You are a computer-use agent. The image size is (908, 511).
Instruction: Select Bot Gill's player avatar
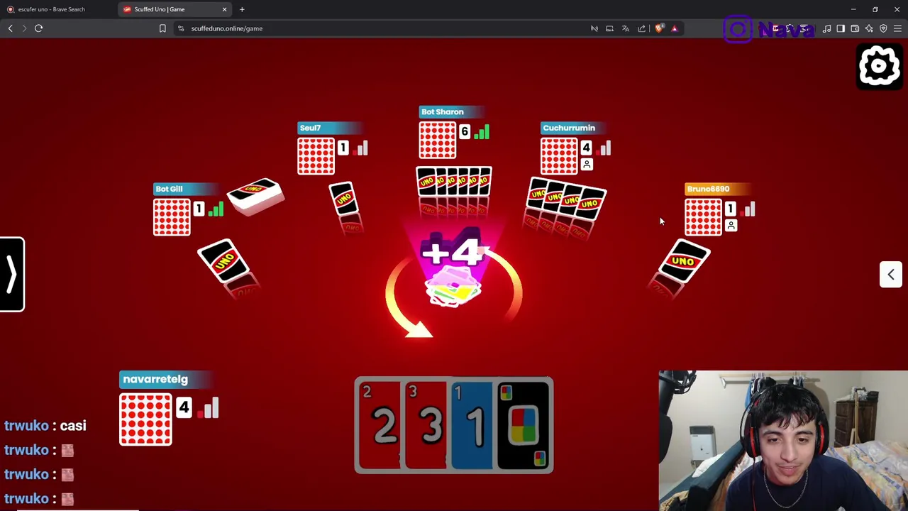(x=172, y=216)
